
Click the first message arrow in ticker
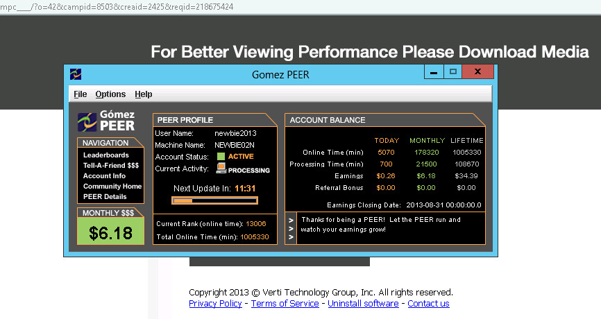coord(291,221)
